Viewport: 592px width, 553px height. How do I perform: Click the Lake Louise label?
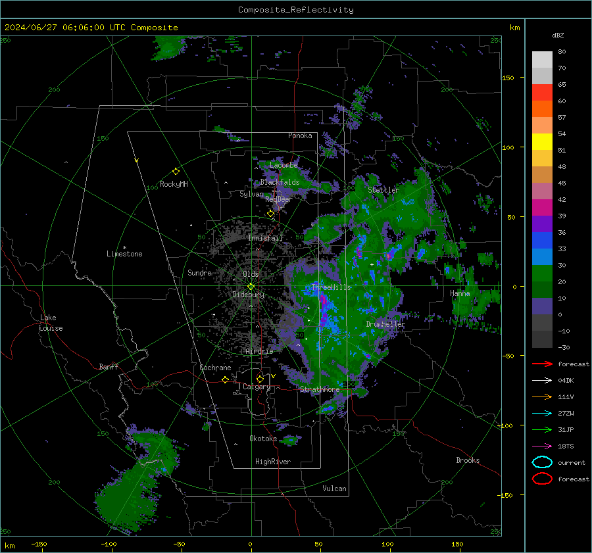[51, 323]
